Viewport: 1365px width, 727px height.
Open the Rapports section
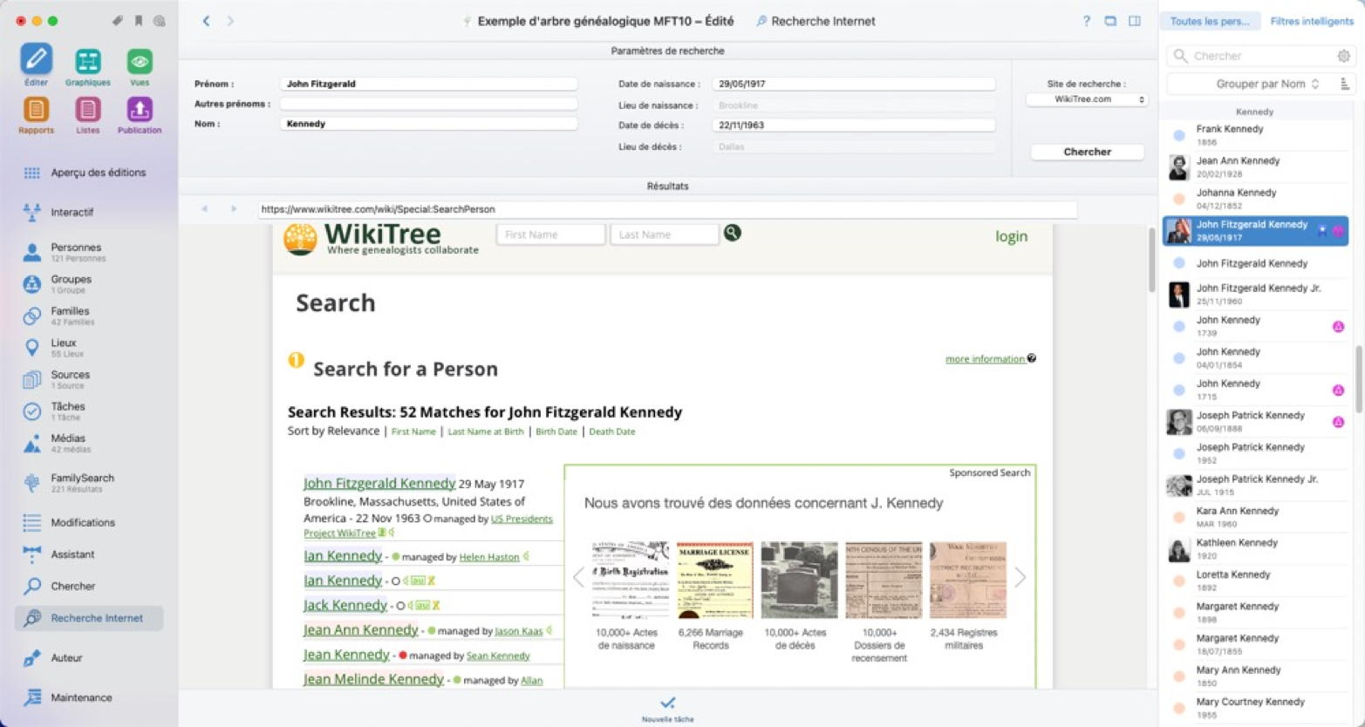[36, 114]
